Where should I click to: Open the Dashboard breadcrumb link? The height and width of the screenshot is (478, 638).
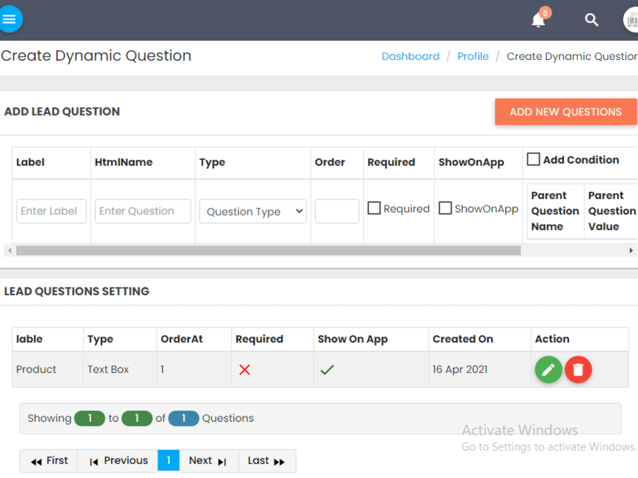[410, 56]
